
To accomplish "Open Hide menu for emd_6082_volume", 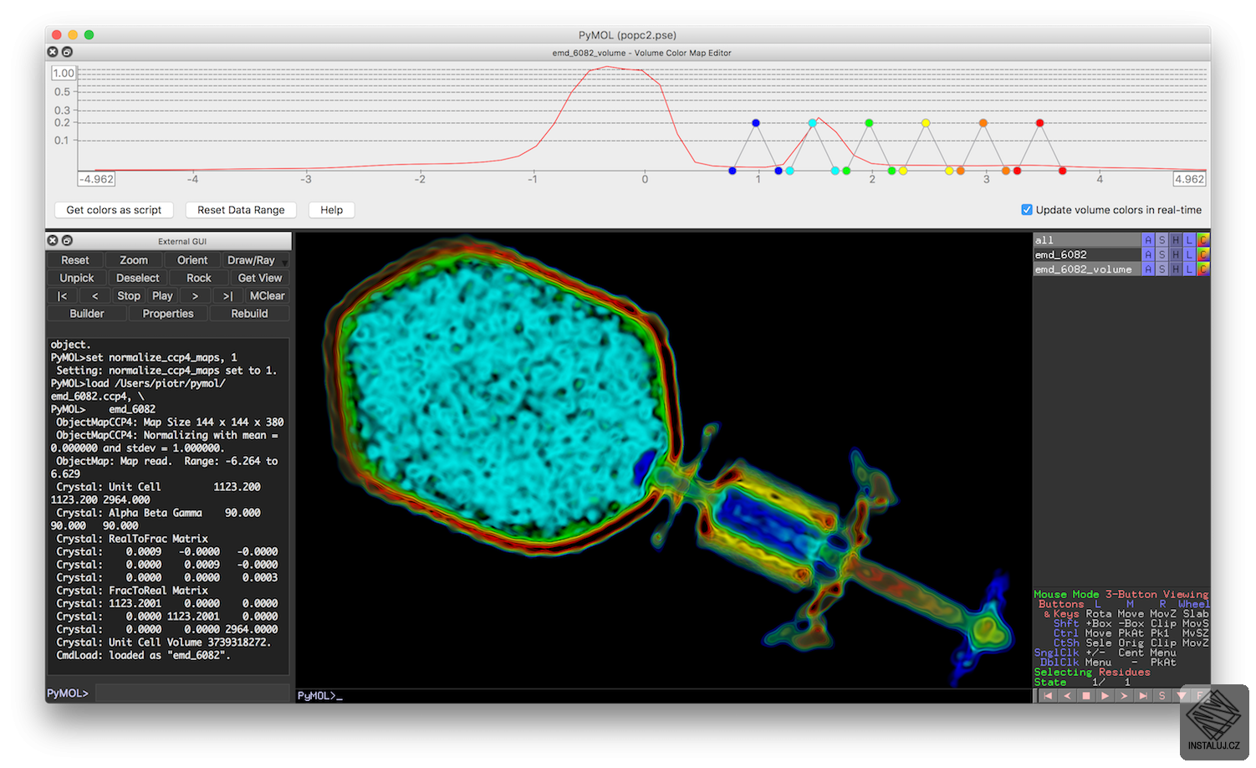I will pyautogui.click(x=1176, y=269).
